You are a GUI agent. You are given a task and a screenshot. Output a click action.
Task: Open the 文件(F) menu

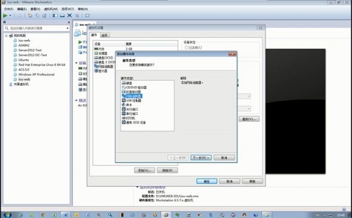click(9, 9)
